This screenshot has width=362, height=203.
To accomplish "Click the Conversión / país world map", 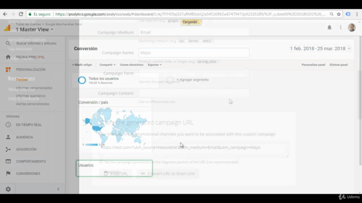I will [115, 126].
